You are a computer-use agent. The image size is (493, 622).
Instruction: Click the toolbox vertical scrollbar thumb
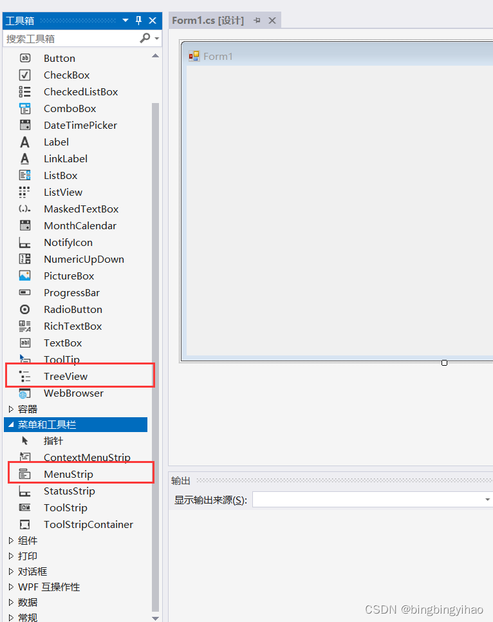click(x=156, y=357)
